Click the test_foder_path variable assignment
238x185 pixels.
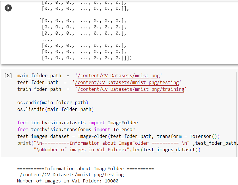[x=38, y=82]
